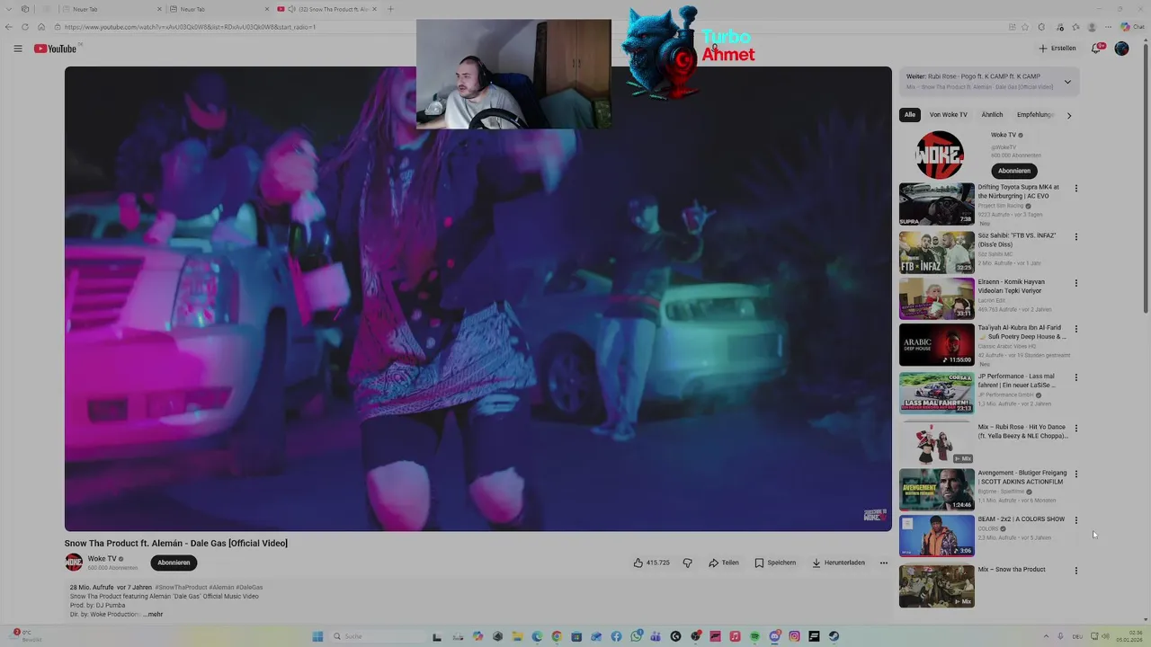1151x647 pixels.
Task: Mute the Snow Tha Product tab speaker icon
Action: 291,9
